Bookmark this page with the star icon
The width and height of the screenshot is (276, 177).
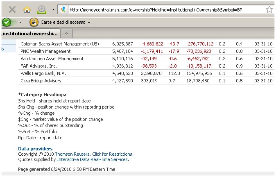coord(269,9)
